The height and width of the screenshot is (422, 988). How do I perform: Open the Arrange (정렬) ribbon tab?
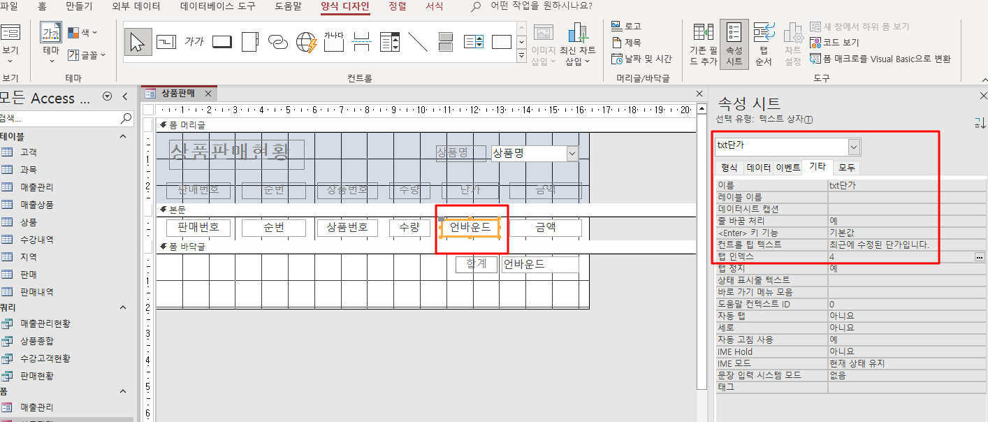[x=397, y=6]
